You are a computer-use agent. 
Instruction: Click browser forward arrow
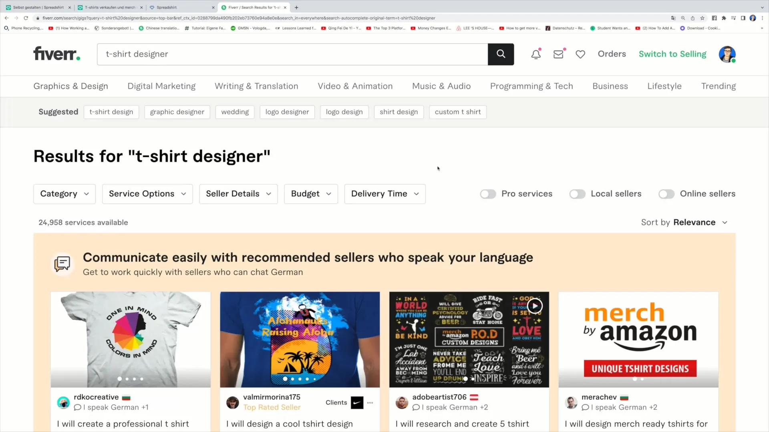16,18
